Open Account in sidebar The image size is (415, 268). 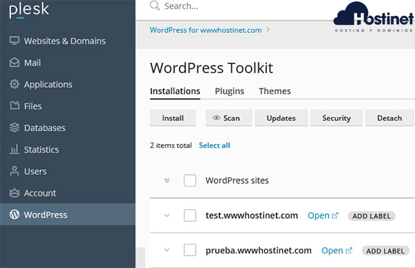point(68,193)
